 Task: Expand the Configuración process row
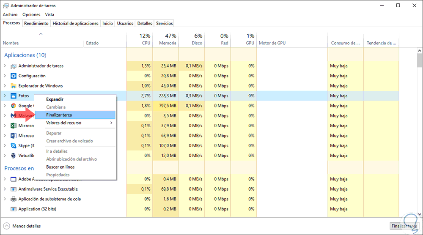pos(5,76)
